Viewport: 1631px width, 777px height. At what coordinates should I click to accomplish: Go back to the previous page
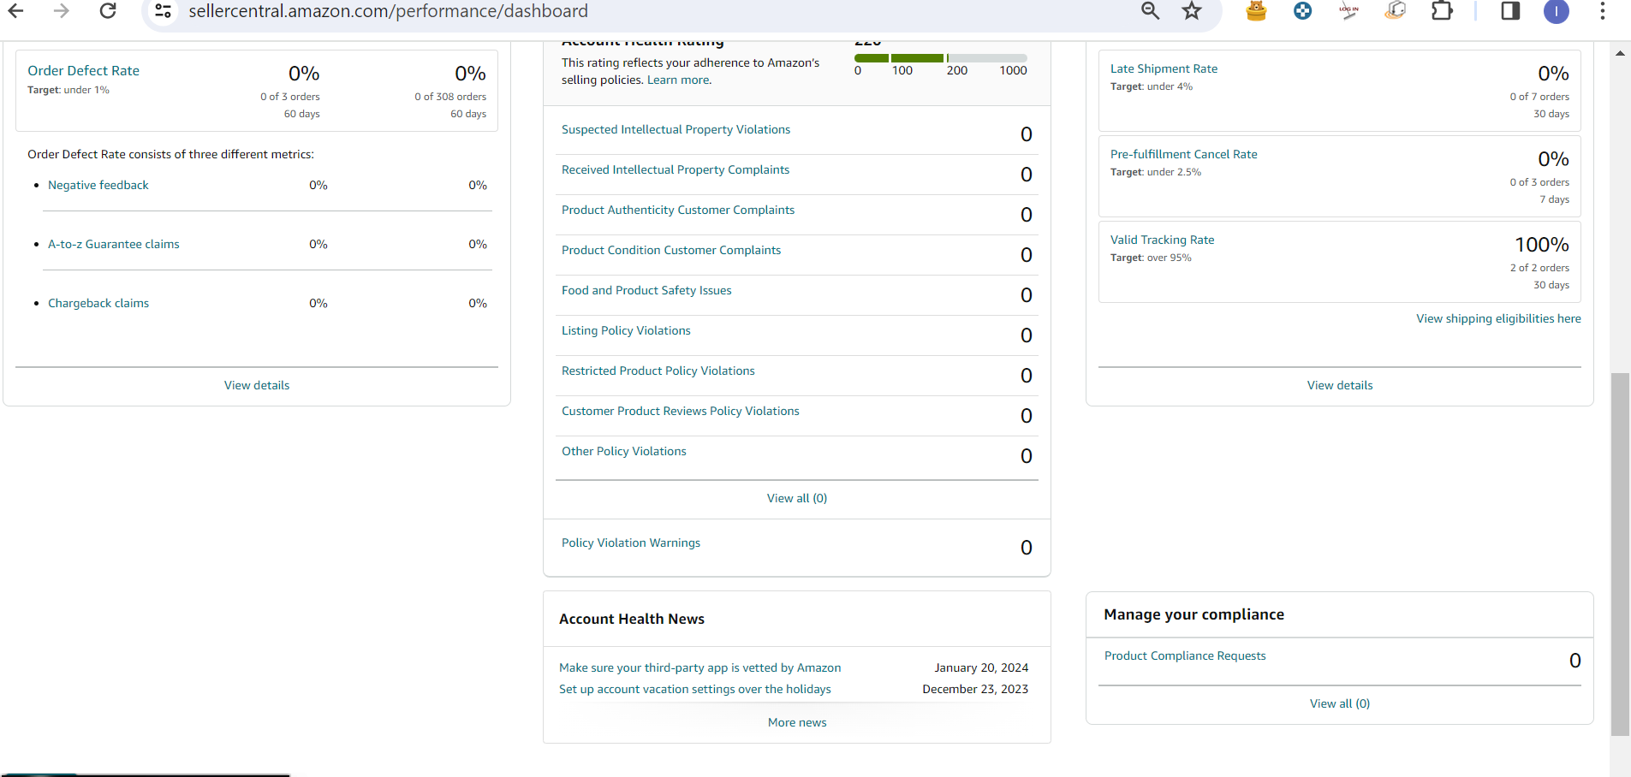coord(15,11)
